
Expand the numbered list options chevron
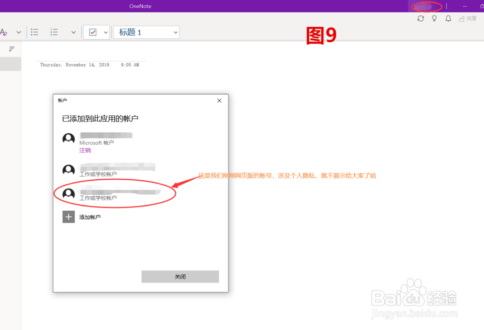pos(73,31)
